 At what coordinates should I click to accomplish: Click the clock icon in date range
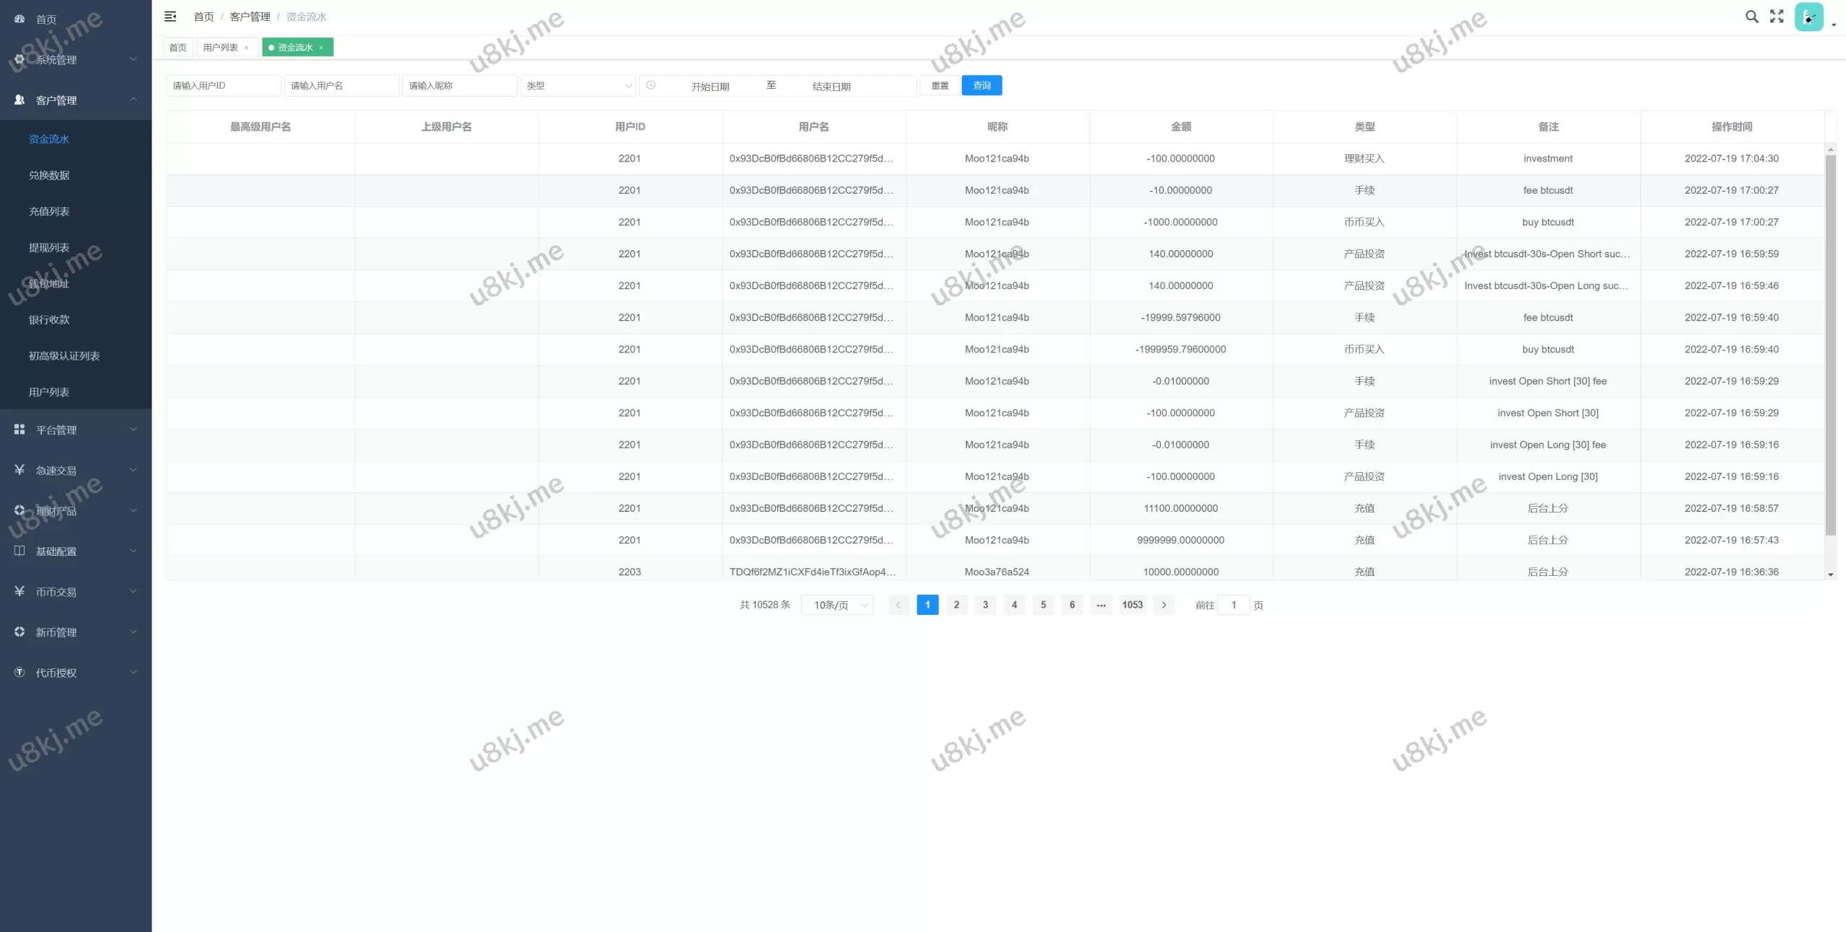click(x=650, y=85)
